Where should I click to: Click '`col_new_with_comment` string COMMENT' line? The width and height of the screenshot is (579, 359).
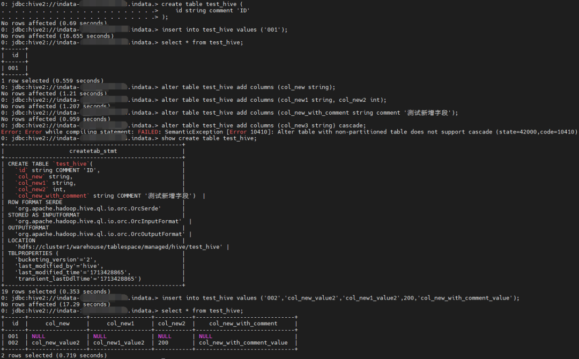(x=106, y=196)
